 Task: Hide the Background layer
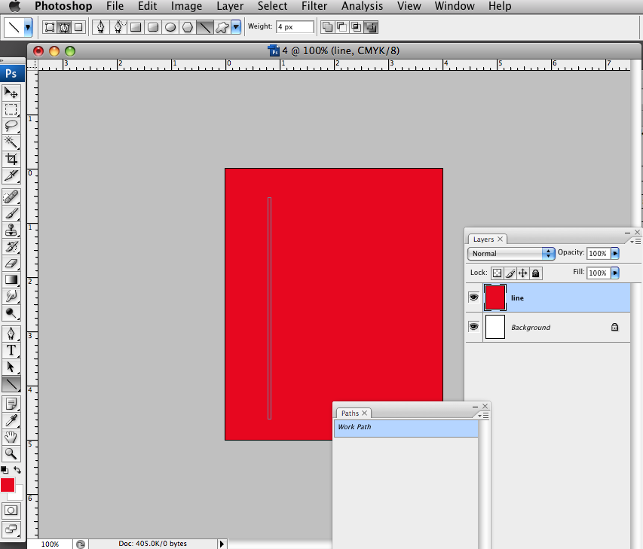point(473,327)
